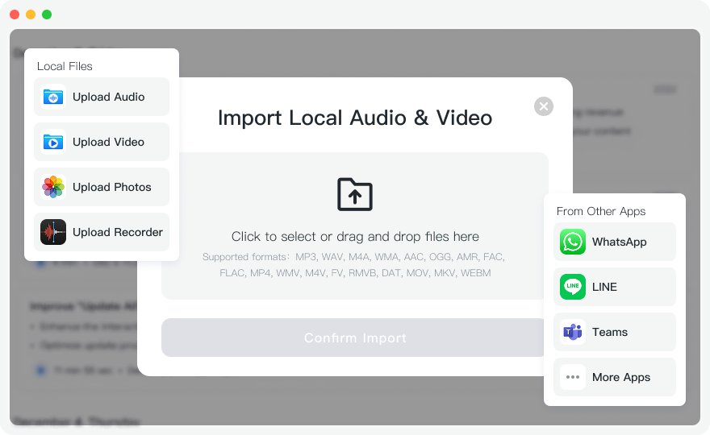Click the Upload Audio folder icon

click(53, 97)
